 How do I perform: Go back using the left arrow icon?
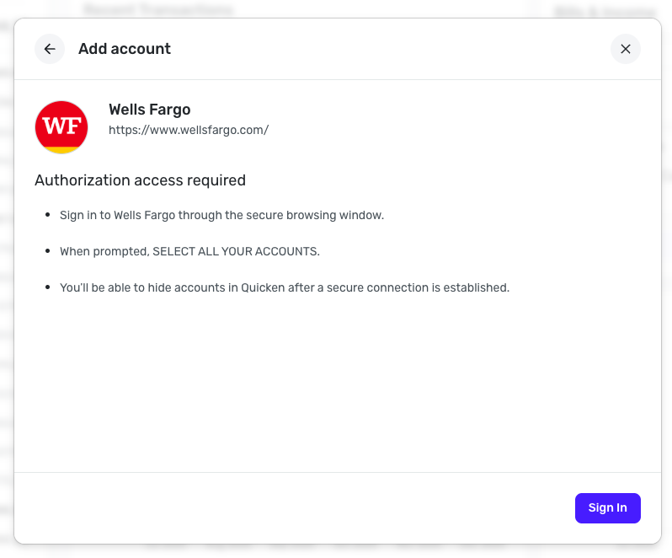(x=50, y=49)
